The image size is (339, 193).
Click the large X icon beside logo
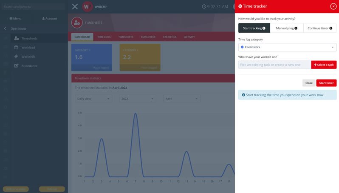75,6
